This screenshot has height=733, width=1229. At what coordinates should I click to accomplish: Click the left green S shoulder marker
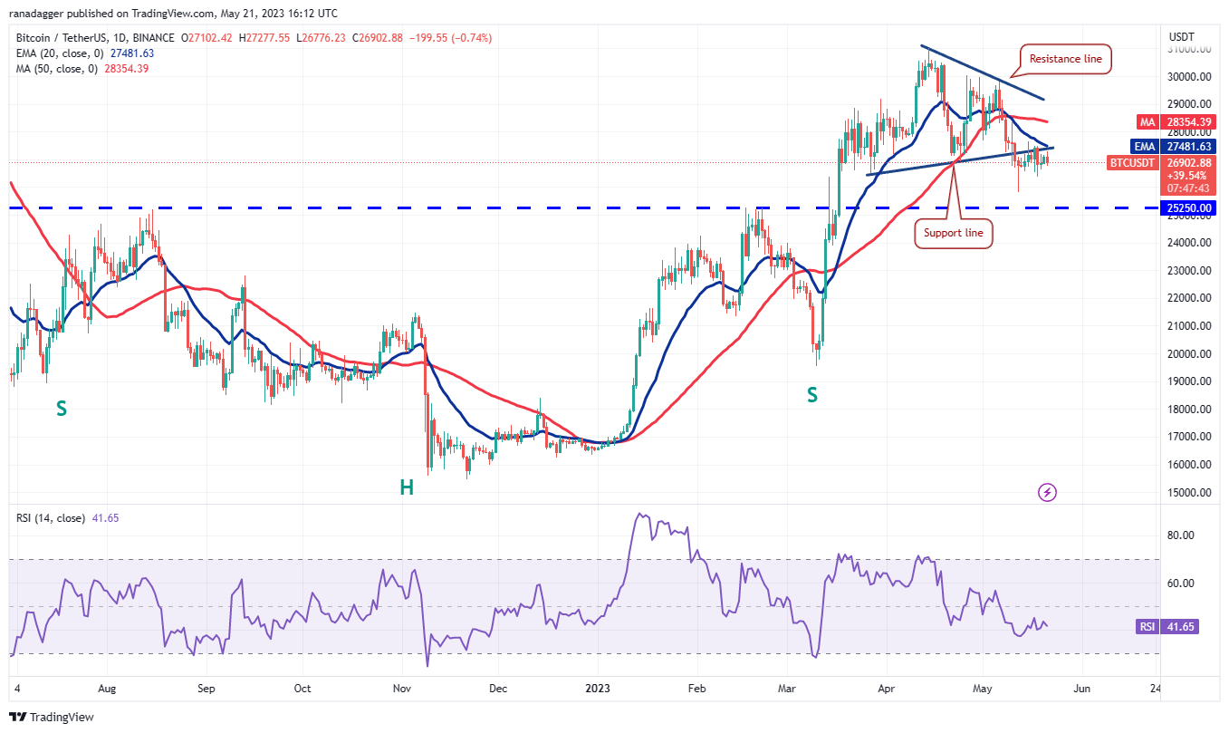pos(61,409)
